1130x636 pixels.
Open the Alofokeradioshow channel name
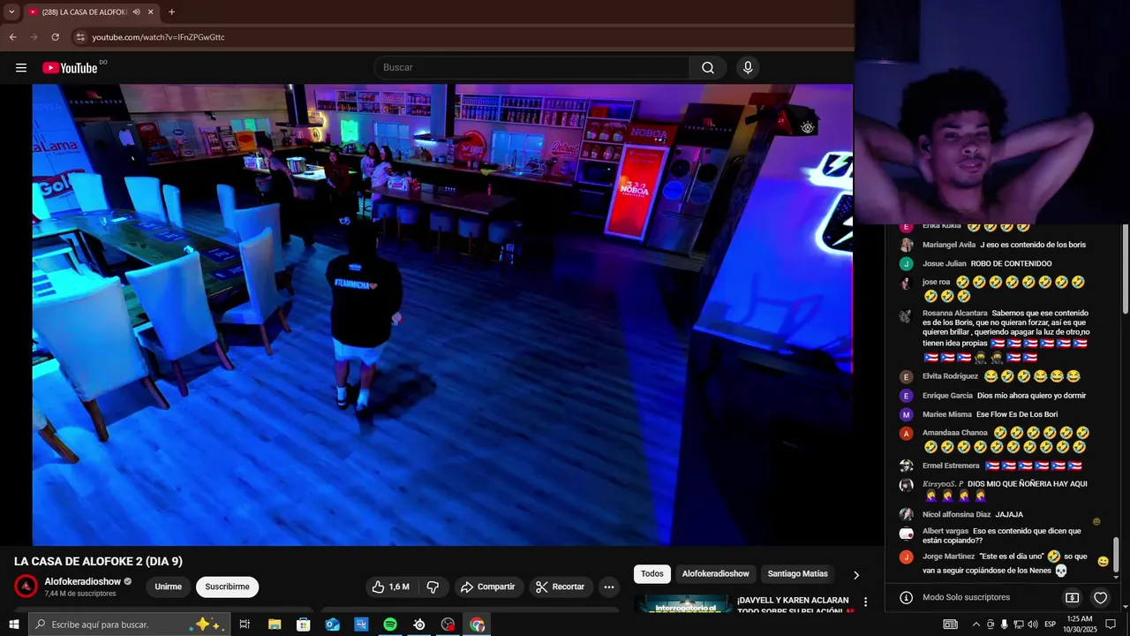coord(83,581)
